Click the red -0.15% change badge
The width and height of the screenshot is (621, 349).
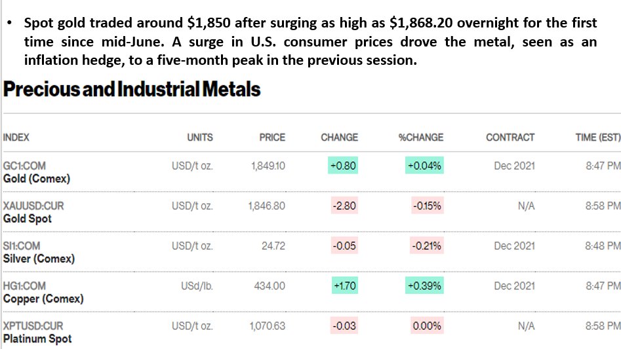[427, 206]
